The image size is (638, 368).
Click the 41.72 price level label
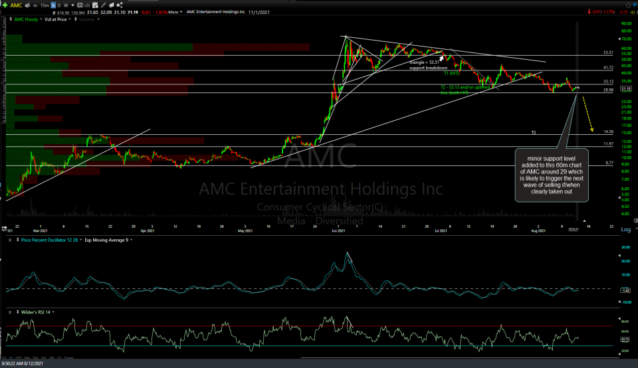tap(608, 68)
